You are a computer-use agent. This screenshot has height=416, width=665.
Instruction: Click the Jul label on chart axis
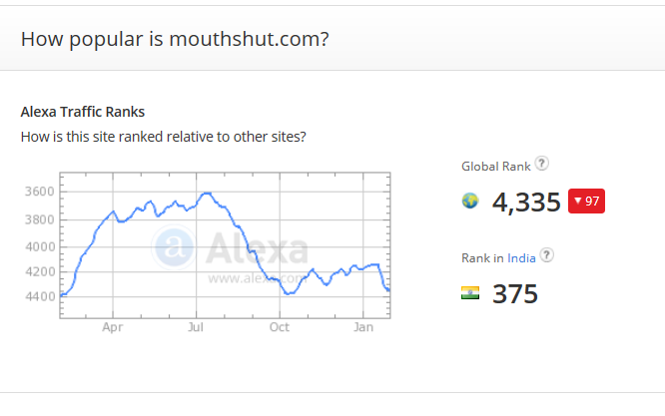pyautogui.click(x=196, y=326)
